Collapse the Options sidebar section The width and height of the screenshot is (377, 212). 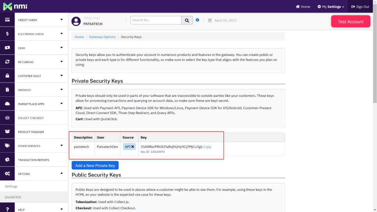tap(61, 173)
